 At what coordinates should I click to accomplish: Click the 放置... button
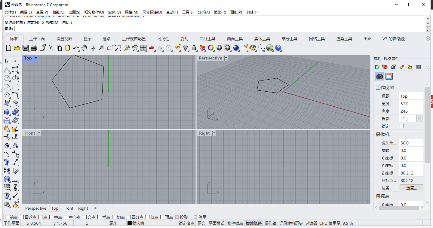click(411, 188)
